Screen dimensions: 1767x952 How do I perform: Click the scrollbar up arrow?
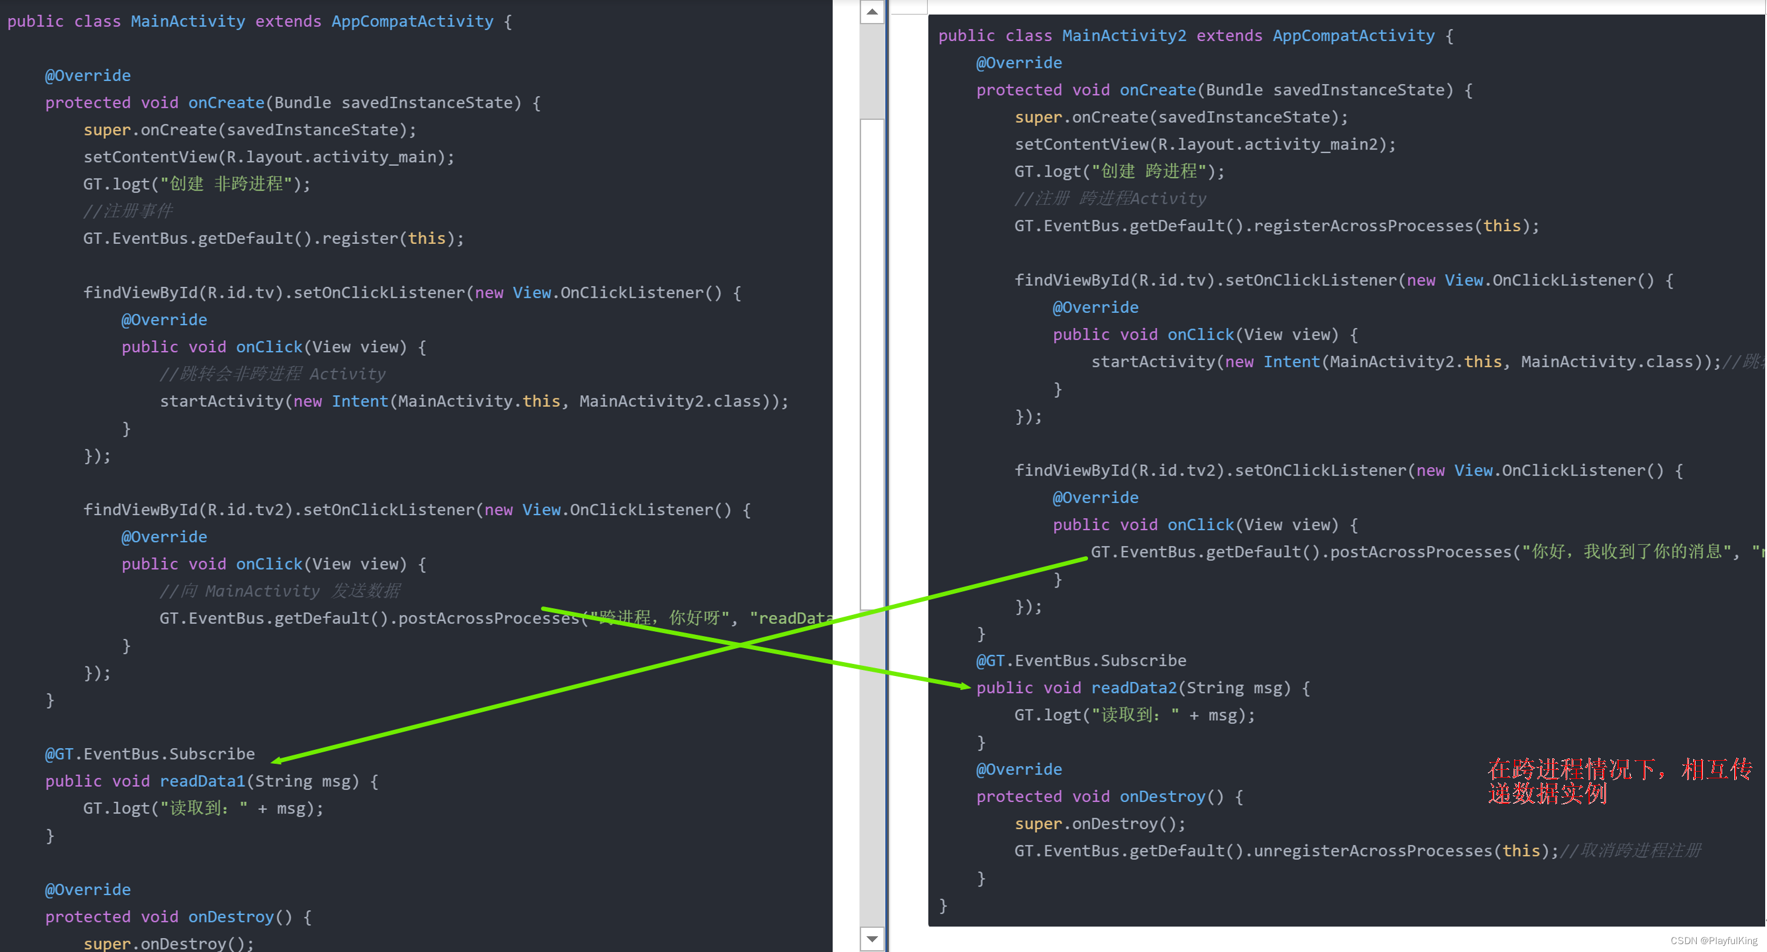pos(872,11)
